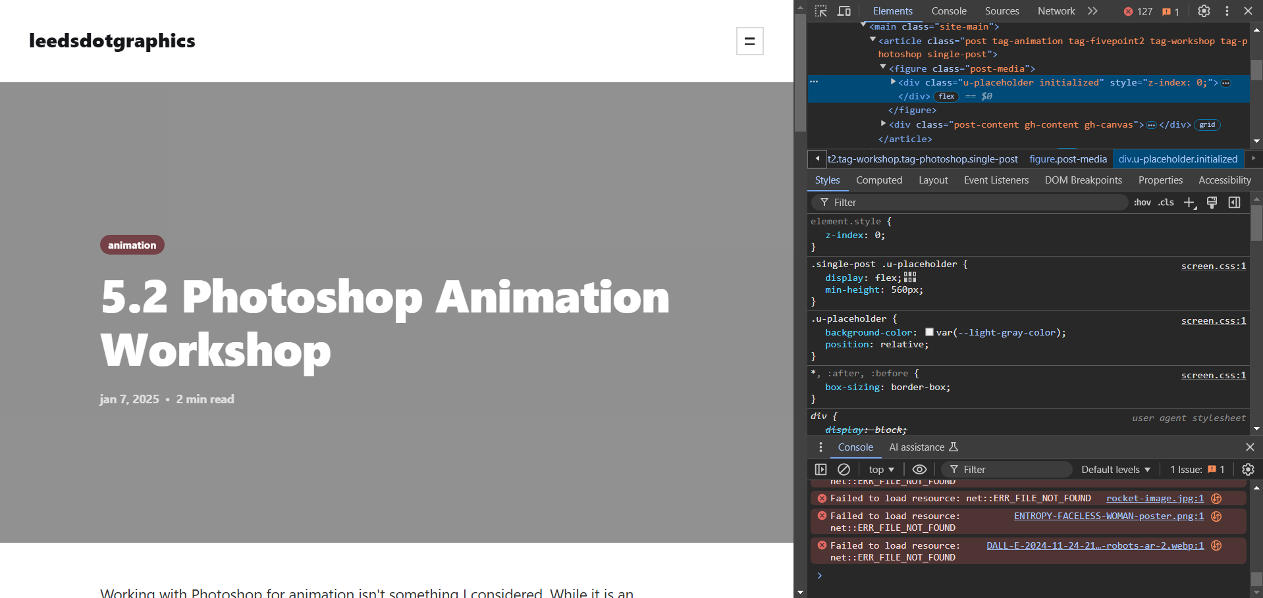This screenshot has width=1263, height=598.
Task: Show more DevTools tabs chevron
Action: 1093,11
